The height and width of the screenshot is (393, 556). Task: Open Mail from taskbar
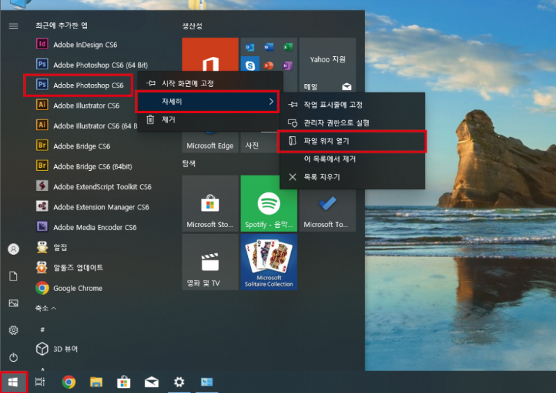click(x=152, y=382)
